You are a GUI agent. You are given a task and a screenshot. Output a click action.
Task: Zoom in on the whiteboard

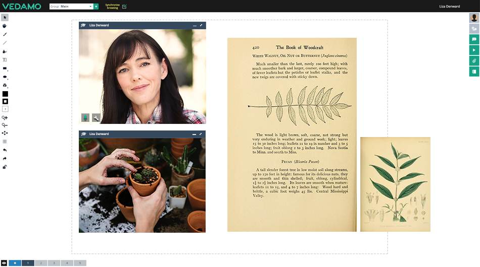point(5,117)
